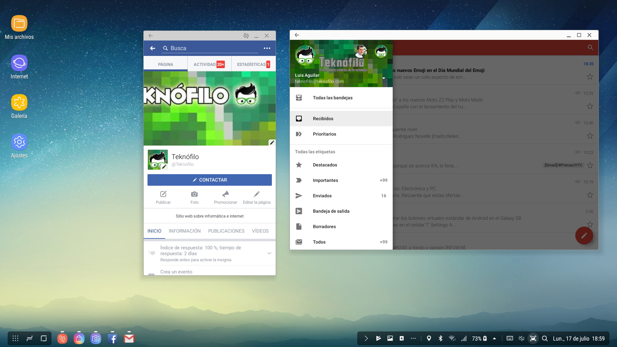Click the Busca search field in Facebook
Viewport: 617px width, 347px height.
tap(210, 48)
